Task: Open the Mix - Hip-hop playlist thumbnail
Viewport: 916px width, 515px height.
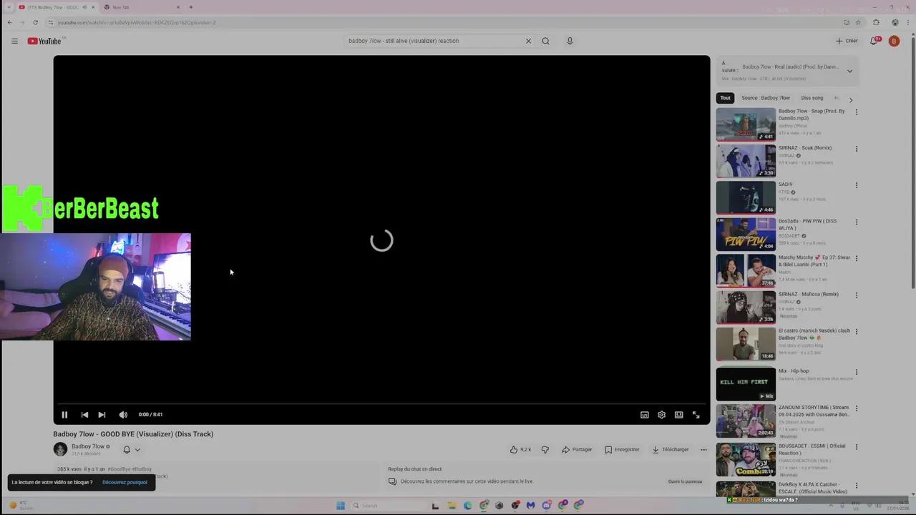Action: coord(746,384)
